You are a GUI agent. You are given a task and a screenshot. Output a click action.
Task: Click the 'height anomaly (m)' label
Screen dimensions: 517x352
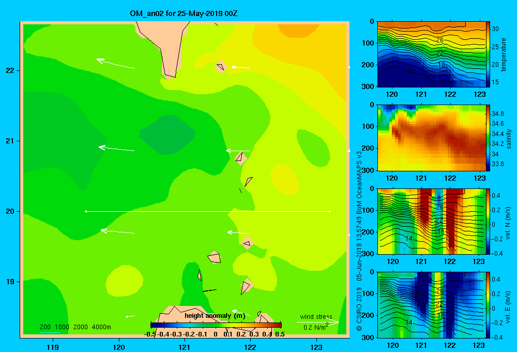pyautogui.click(x=215, y=316)
